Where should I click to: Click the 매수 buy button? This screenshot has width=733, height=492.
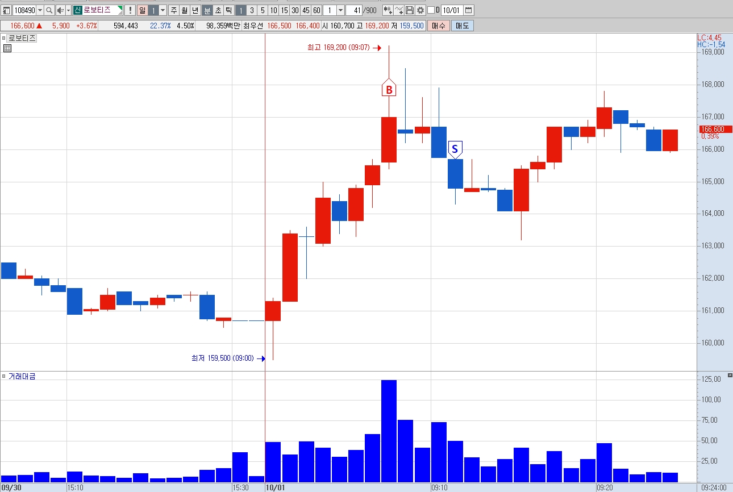click(439, 26)
